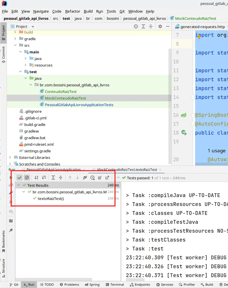The image size is (228, 288).
Task: Import tests from file icon
Action: click(100, 178)
